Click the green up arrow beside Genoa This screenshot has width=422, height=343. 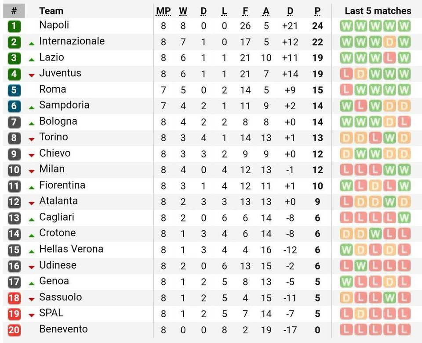[32, 283]
